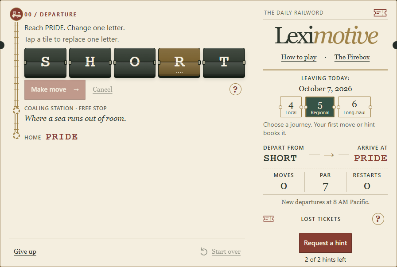Image resolution: width=397 pixels, height=267 pixels.
Task: Click the Make move button
Action: pyautogui.click(x=55, y=89)
